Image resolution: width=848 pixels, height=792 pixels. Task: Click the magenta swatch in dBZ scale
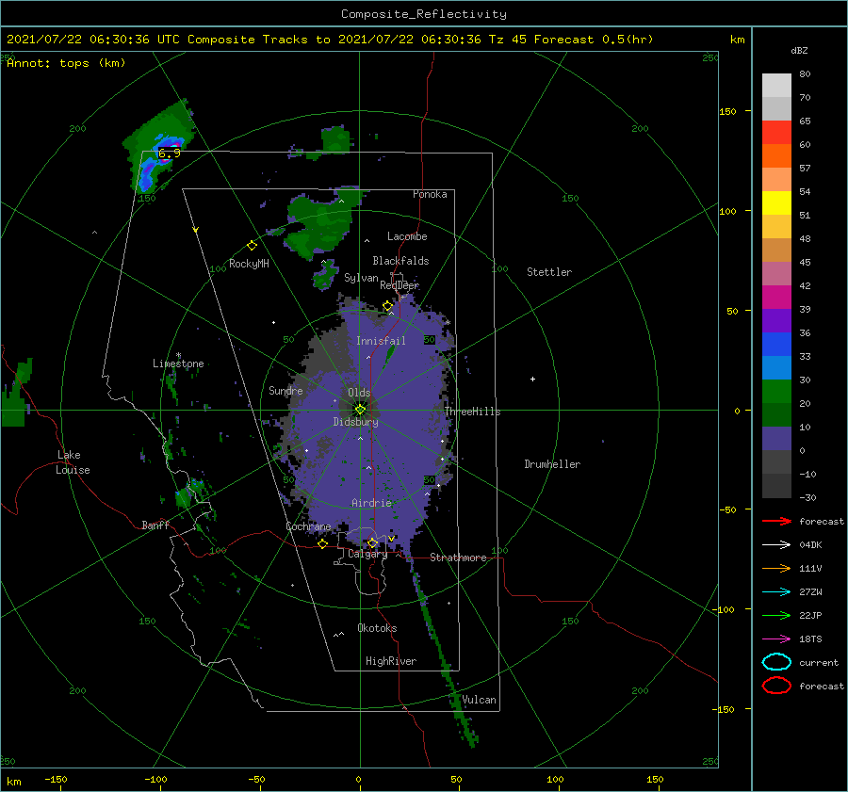pyautogui.click(x=776, y=298)
